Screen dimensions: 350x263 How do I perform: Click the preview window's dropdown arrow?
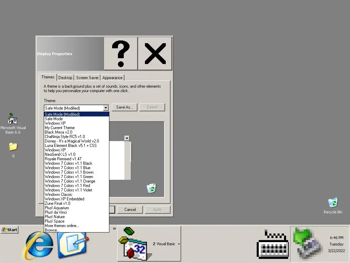coord(127,138)
